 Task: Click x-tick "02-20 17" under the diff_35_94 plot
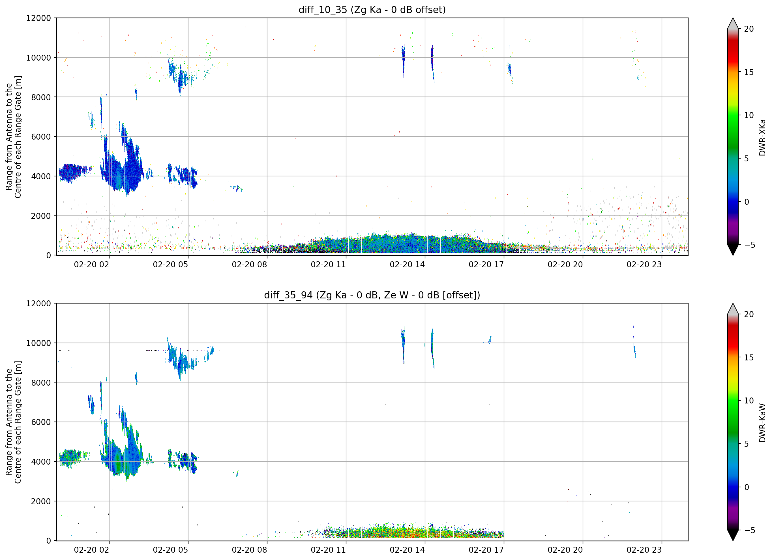486,550
